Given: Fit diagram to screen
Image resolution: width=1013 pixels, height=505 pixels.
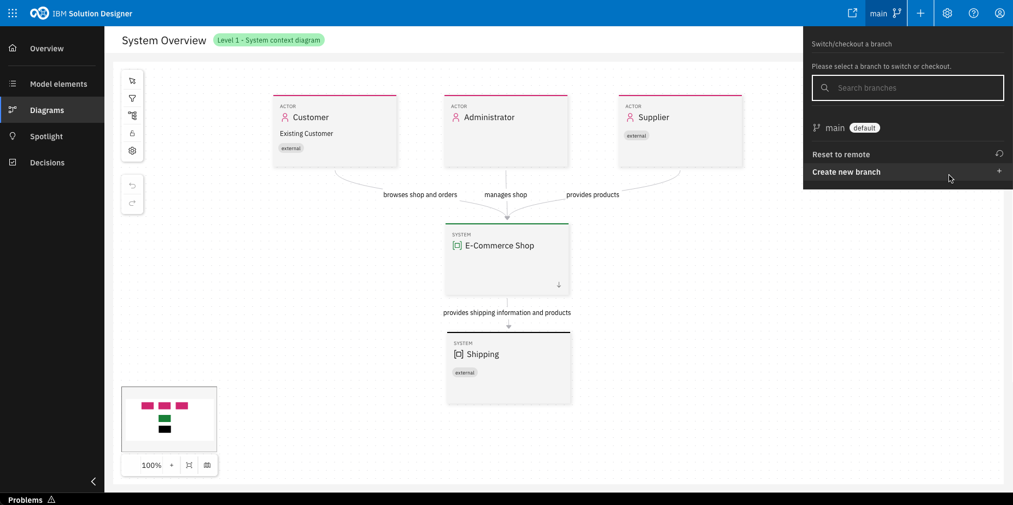Looking at the screenshot, I should pos(189,465).
